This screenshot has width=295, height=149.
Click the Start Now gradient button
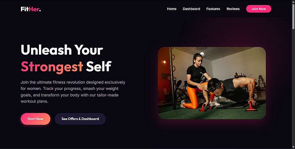(35, 119)
